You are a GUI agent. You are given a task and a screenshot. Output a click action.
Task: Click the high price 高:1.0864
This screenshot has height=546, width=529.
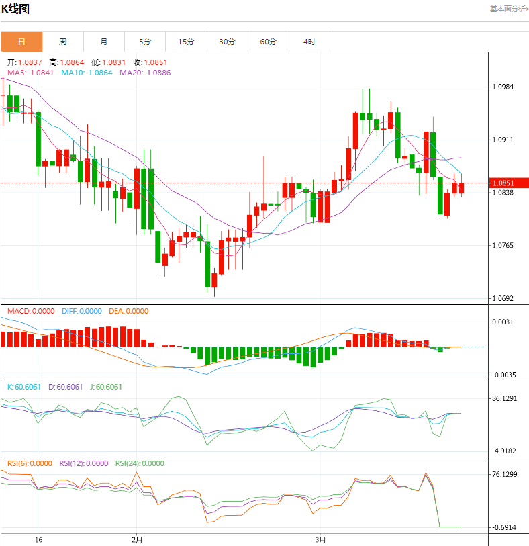point(66,62)
